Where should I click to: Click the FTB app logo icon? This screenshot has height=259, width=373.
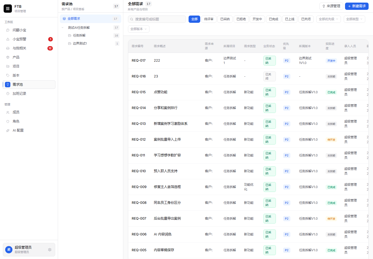(8, 9)
